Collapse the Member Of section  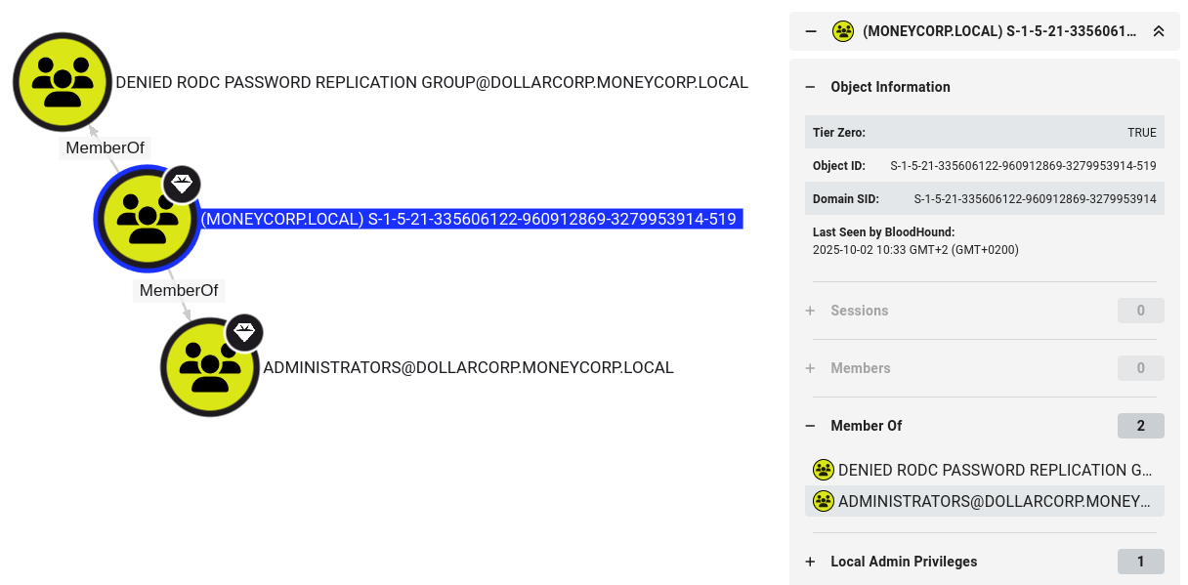pos(810,426)
